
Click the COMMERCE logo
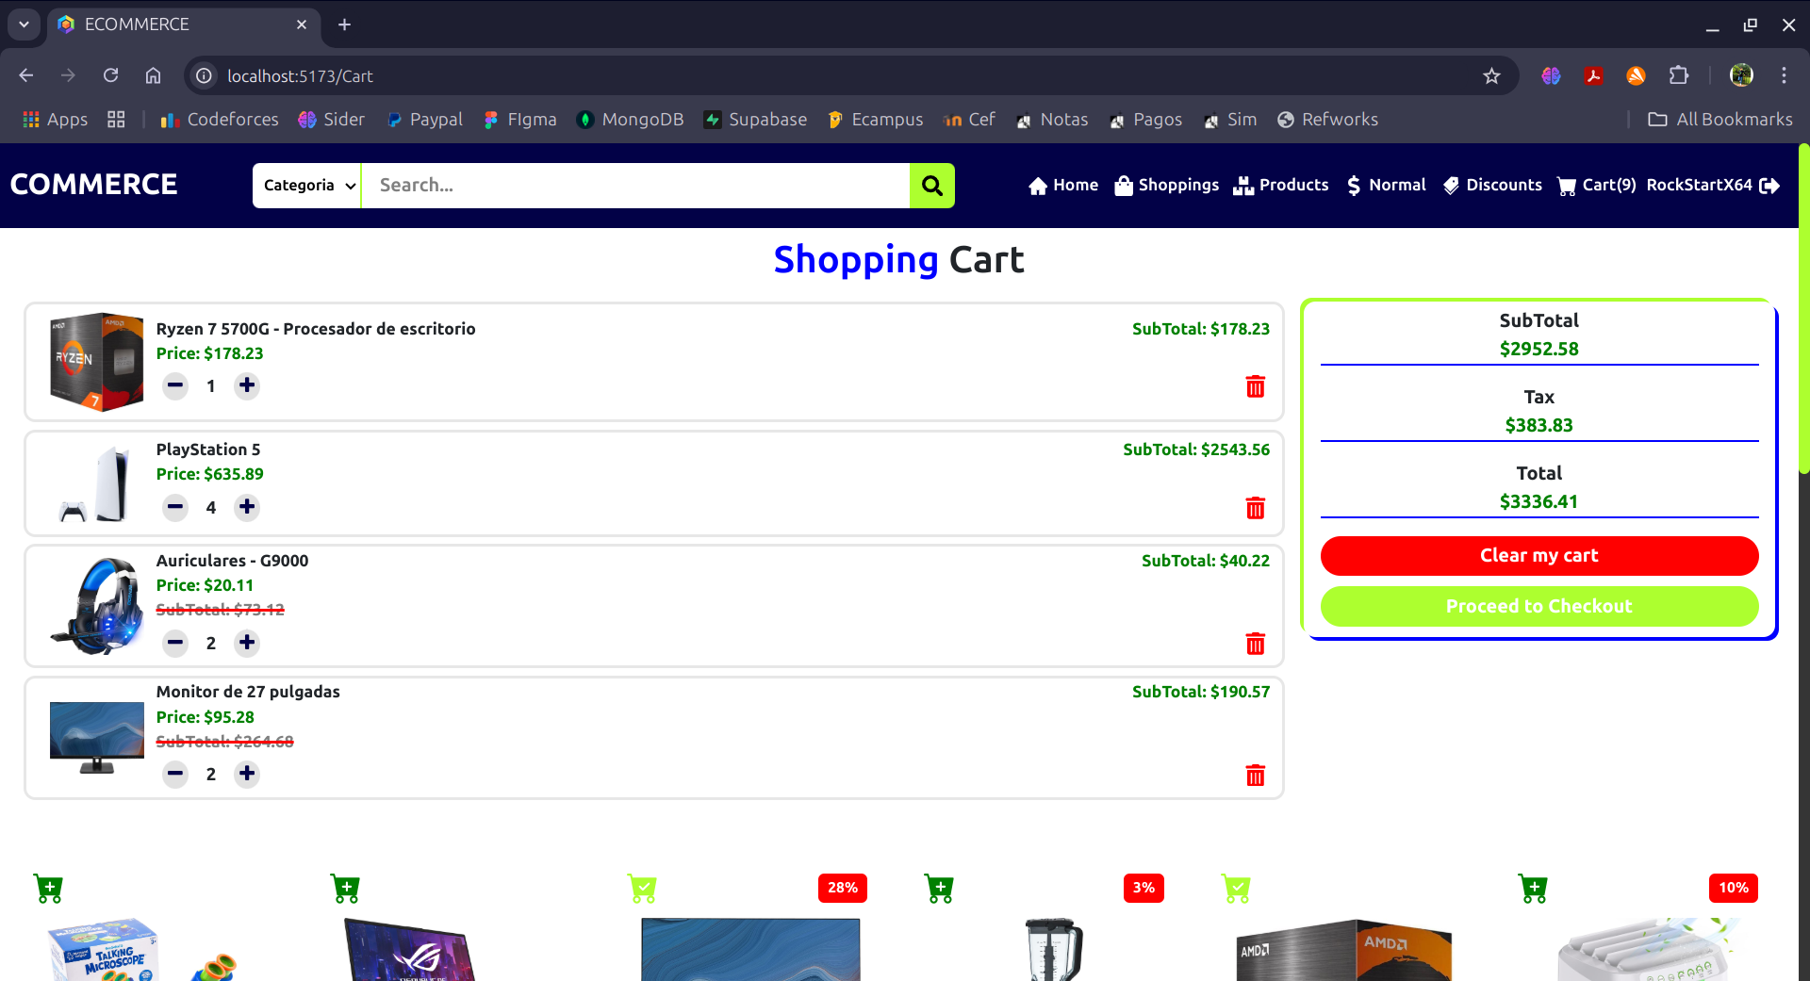tap(93, 185)
